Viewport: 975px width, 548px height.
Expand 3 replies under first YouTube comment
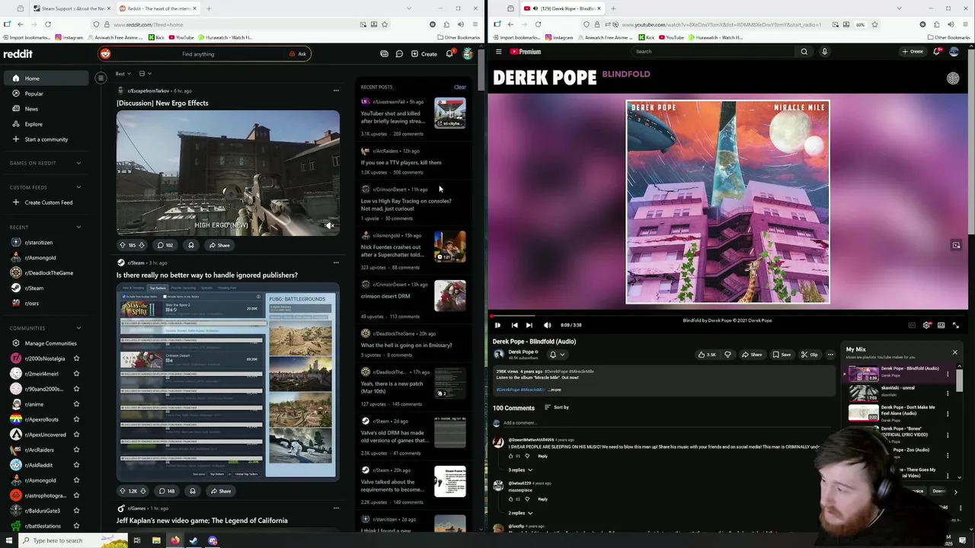pos(520,470)
